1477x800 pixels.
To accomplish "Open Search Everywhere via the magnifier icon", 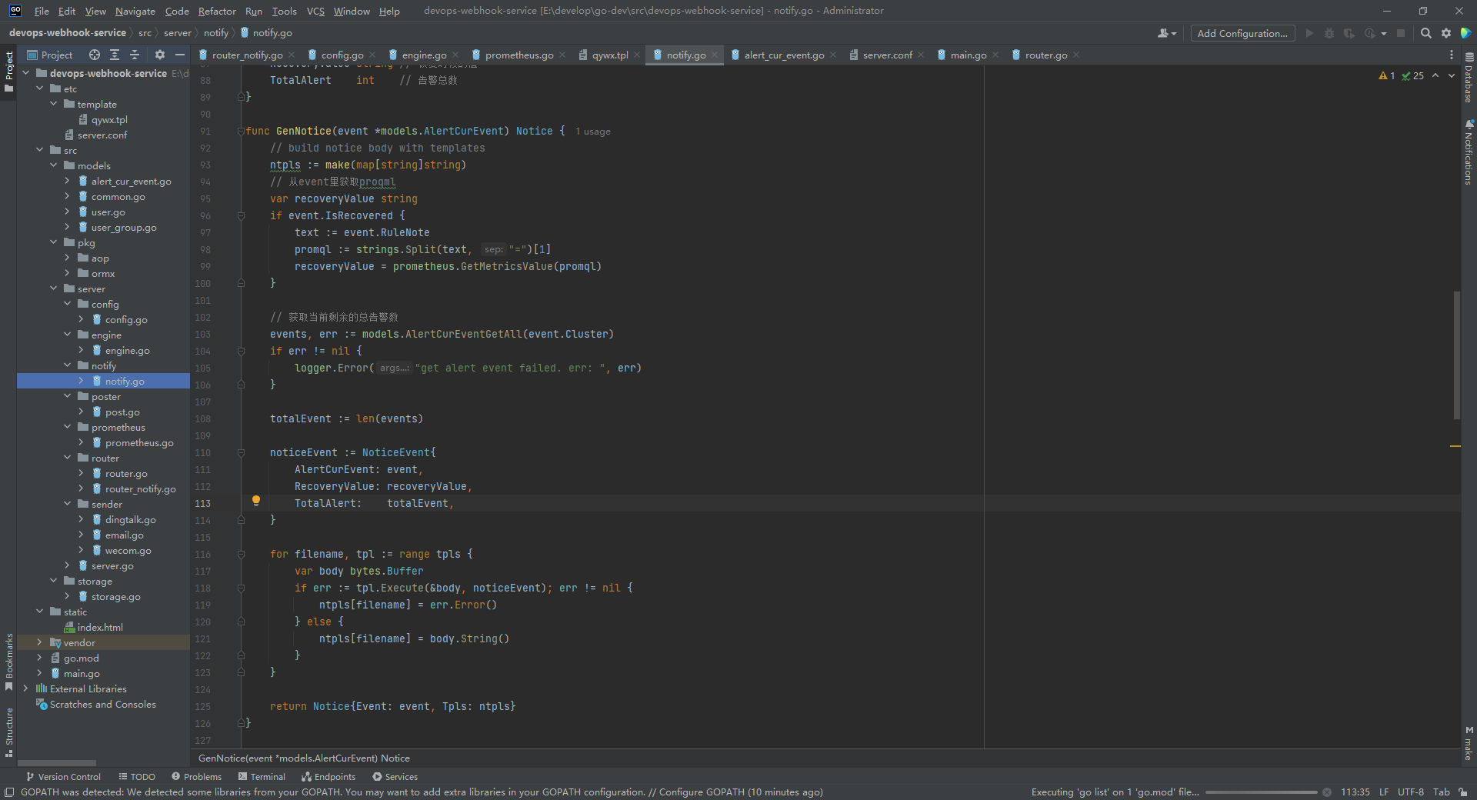I will [1425, 33].
